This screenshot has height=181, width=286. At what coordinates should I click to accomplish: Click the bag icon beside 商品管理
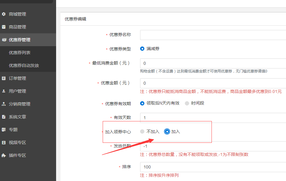[x=4, y=27]
